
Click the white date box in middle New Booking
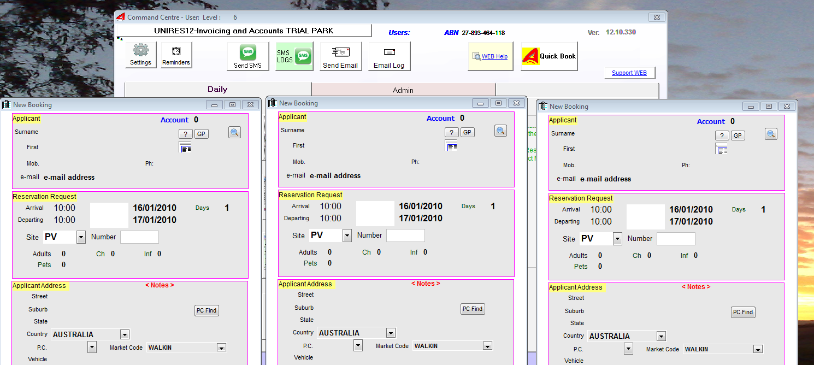(375, 214)
